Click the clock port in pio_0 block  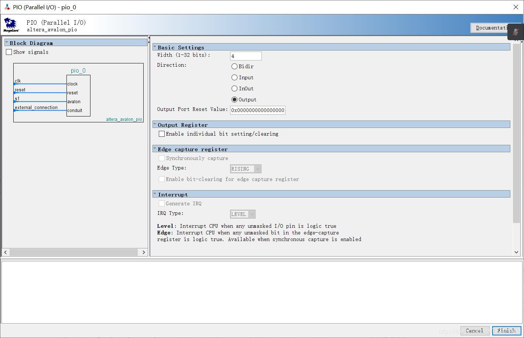(x=72, y=84)
